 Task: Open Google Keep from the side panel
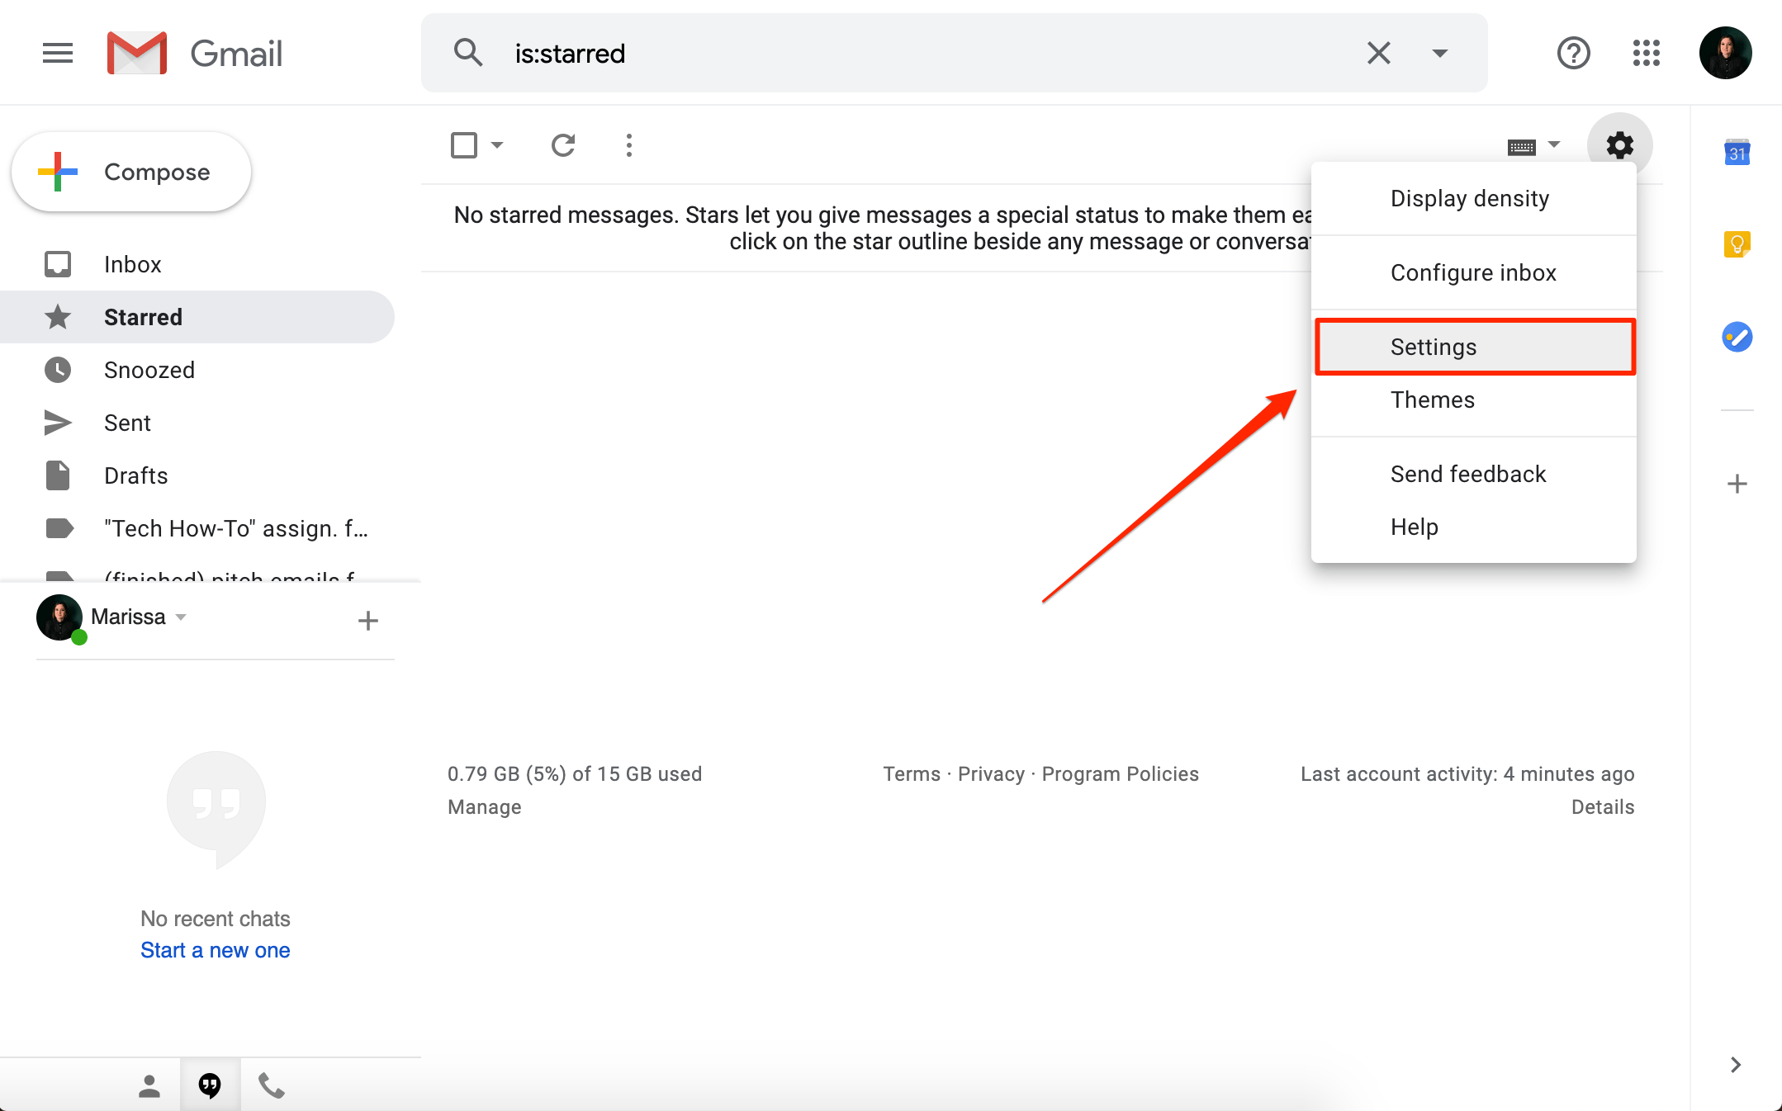coord(1737,244)
